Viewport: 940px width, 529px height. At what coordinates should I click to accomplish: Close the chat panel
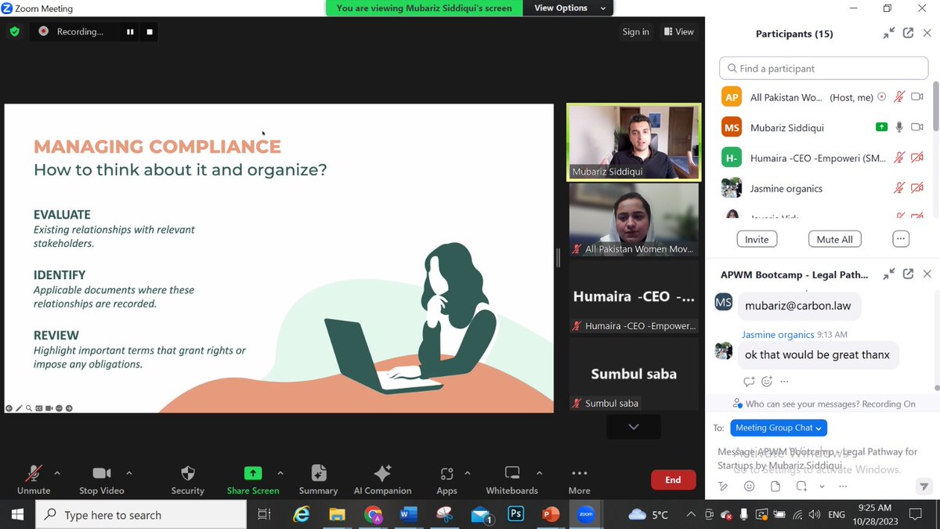(927, 274)
